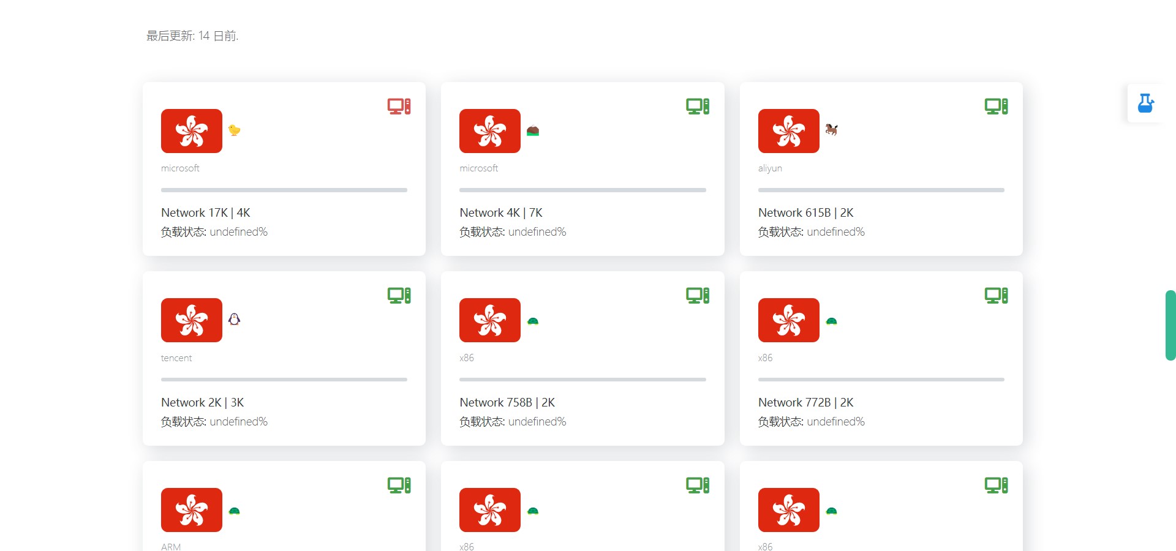Click '负载状态: undefined%' under Network 758B | 2K
The height and width of the screenshot is (551, 1176).
(x=513, y=422)
